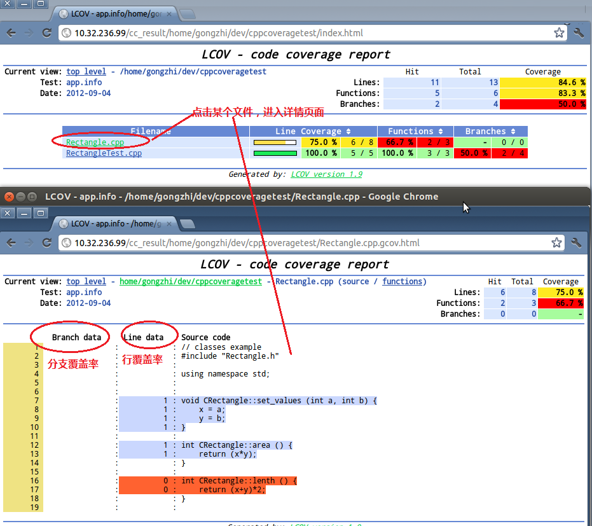Close the Rectangle.cpp Google Chrome window

(x=10, y=197)
